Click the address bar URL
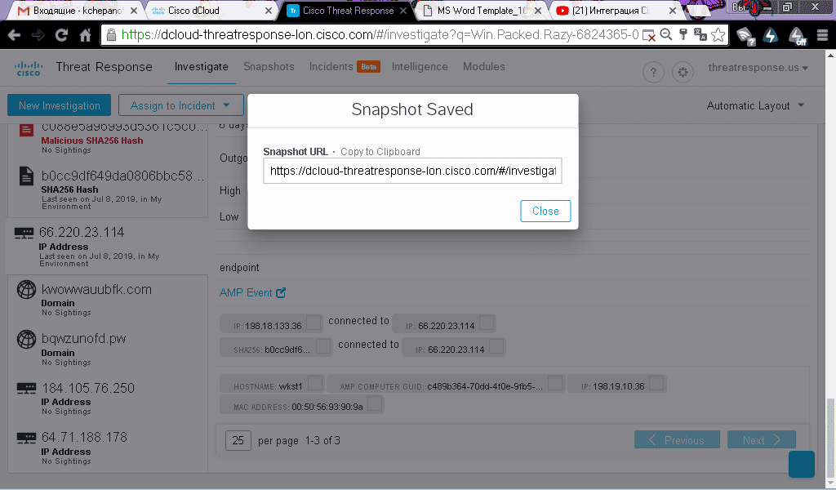Image resolution: width=836 pixels, height=490 pixels. [x=380, y=35]
